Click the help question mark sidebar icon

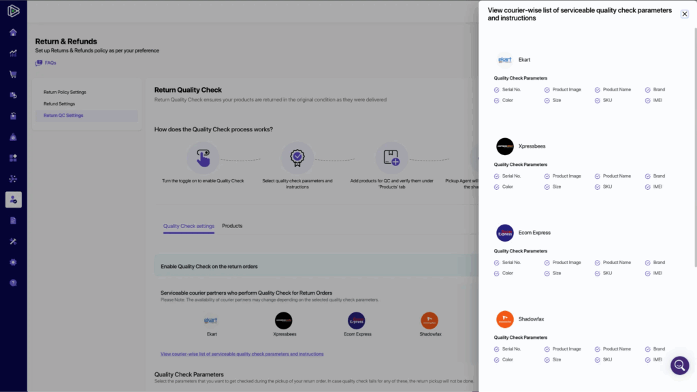click(13, 282)
